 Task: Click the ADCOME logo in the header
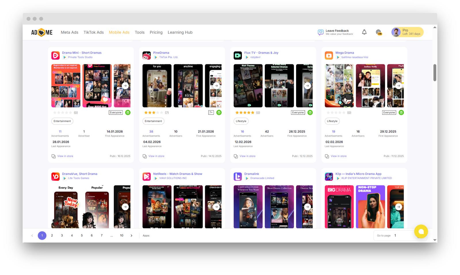click(41, 32)
